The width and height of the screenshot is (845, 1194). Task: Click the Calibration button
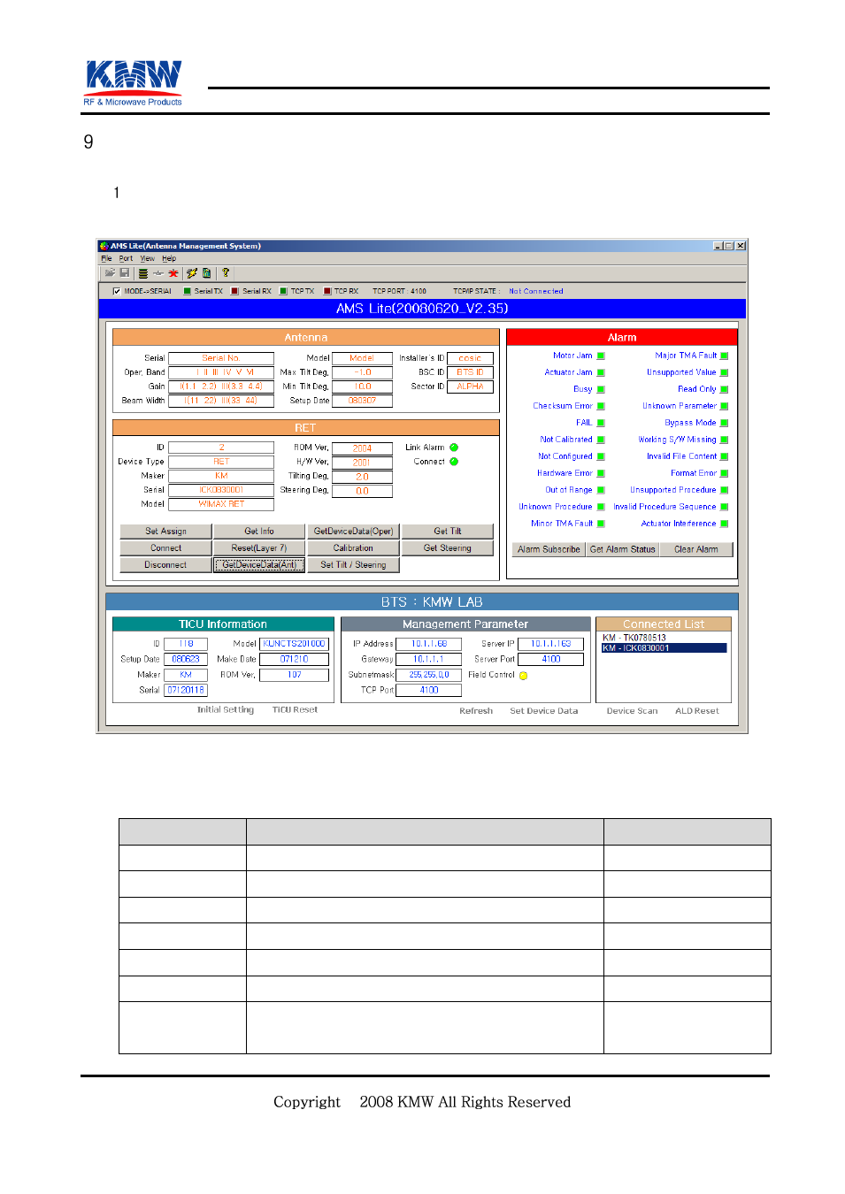(x=354, y=548)
